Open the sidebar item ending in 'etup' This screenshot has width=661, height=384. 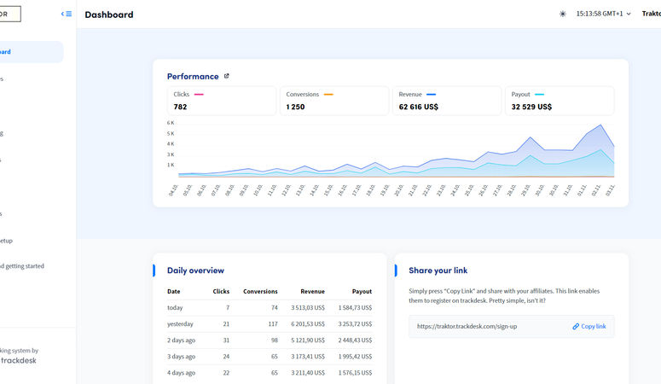coord(6,241)
